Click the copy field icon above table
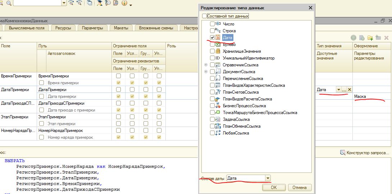 point(362,38)
